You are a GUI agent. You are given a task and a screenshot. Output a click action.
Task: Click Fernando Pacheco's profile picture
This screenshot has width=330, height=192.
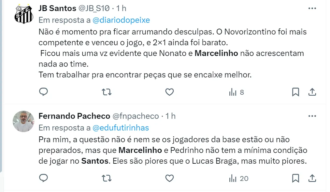[24, 121]
